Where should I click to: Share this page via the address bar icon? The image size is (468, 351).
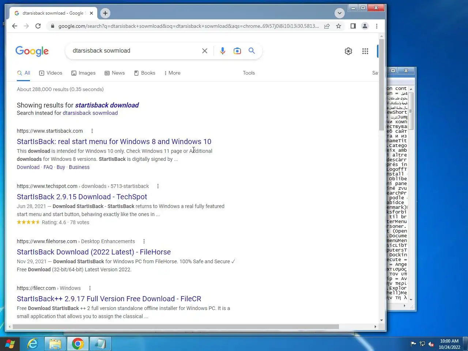pyautogui.click(x=327, y=26)
